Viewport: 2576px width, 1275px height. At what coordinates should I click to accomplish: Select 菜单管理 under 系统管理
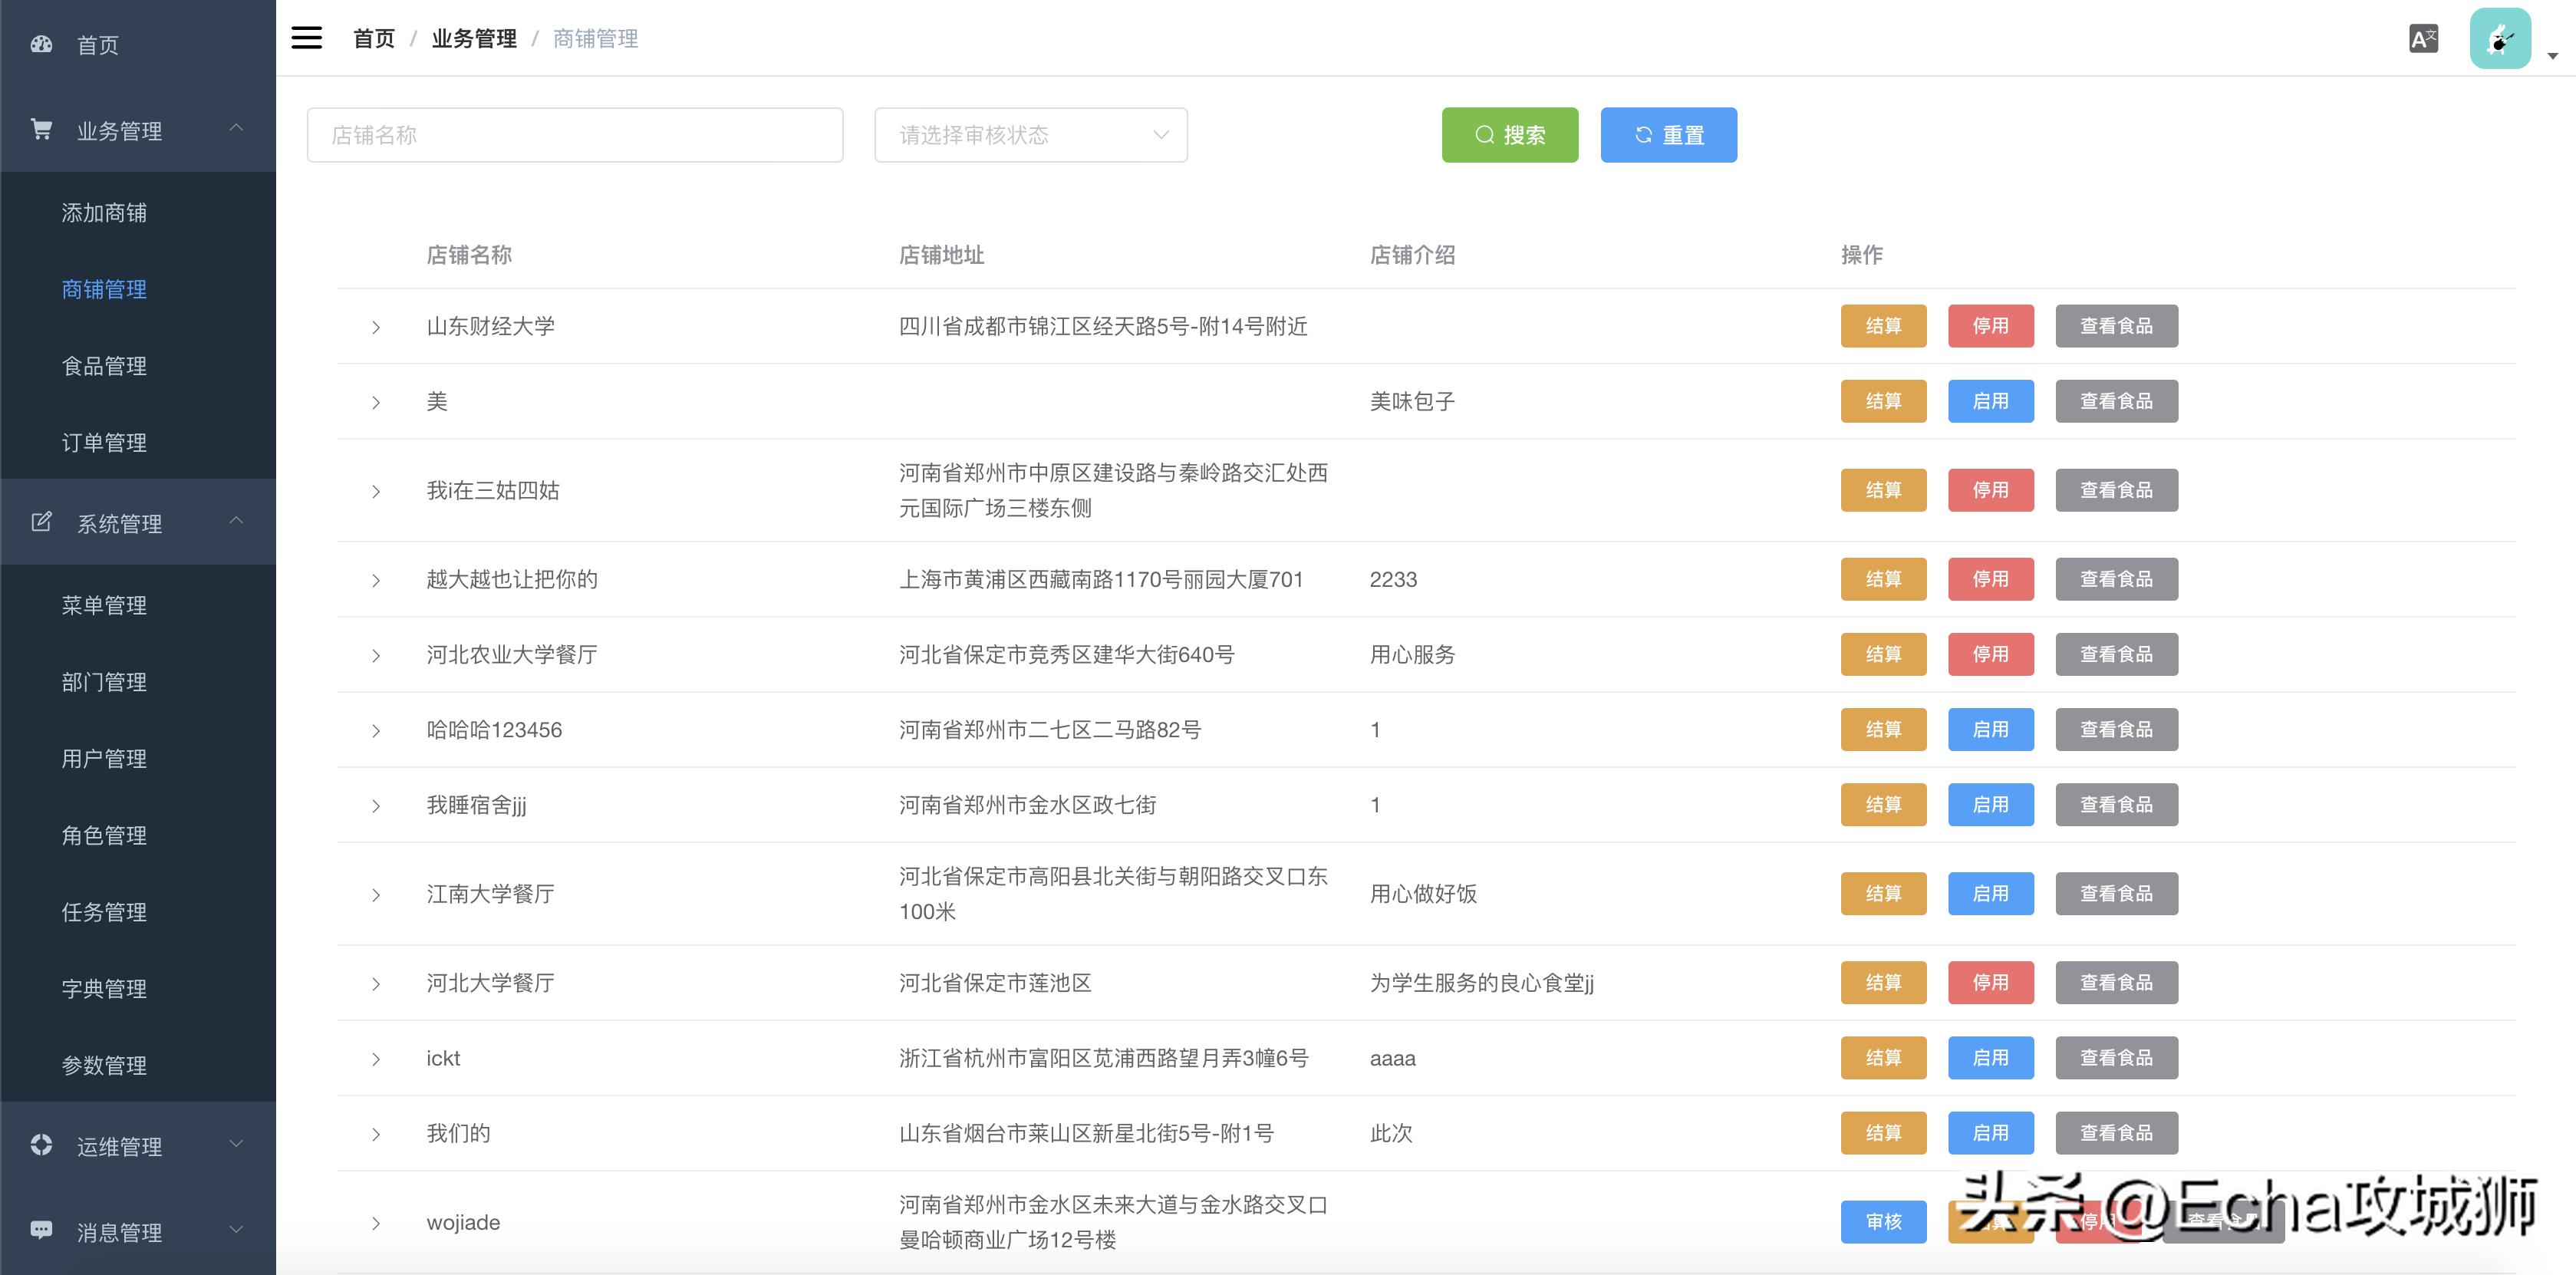pyautogui.click(x=105, y=605)
